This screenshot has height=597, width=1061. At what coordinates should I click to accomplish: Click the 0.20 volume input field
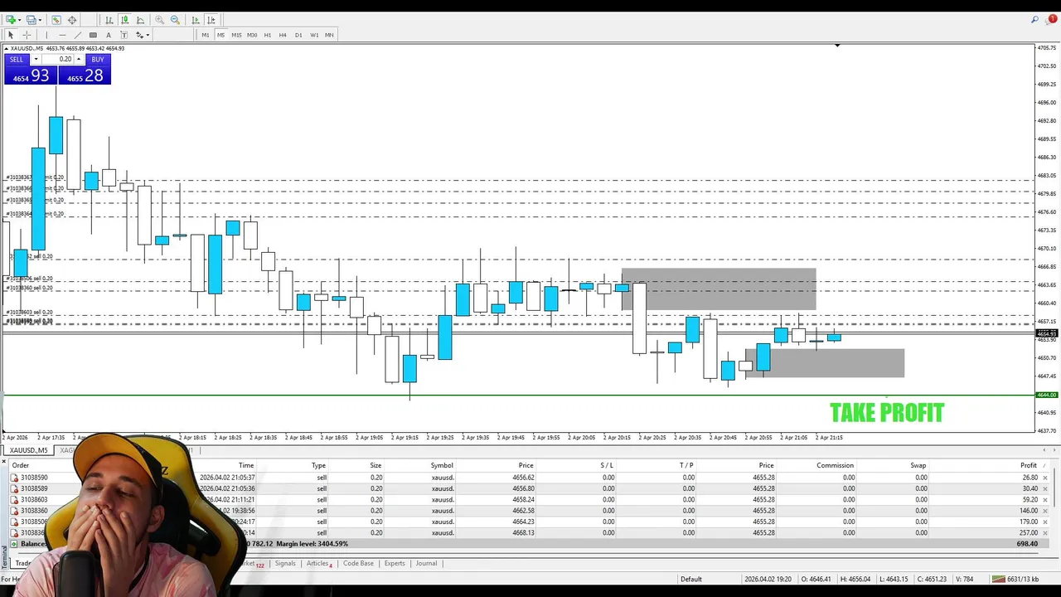pos(58,60)
